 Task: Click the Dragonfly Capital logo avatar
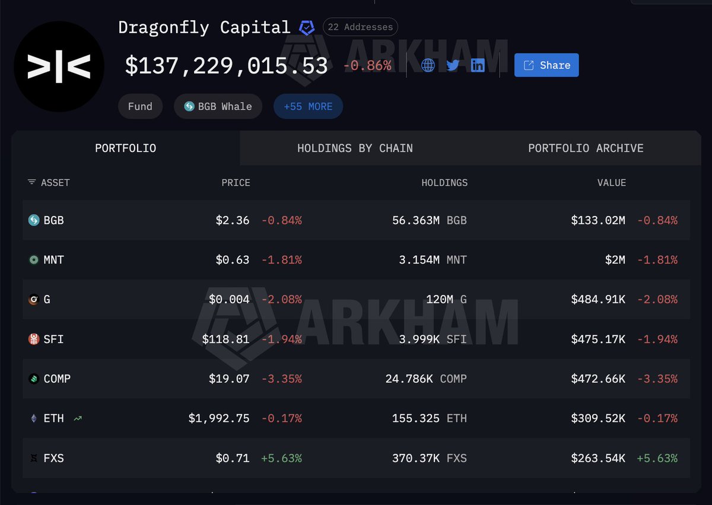tap(59, 67)
